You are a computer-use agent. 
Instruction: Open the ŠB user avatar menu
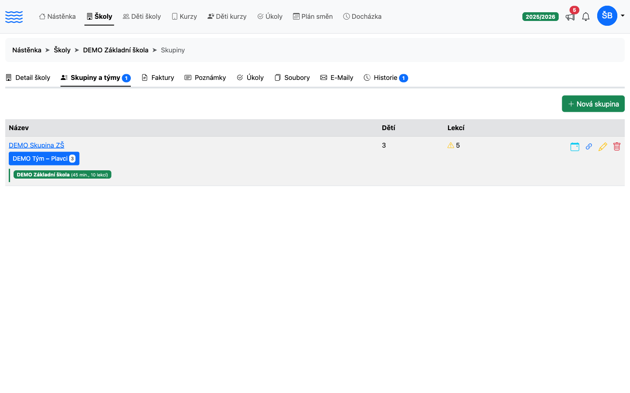pyautogui.click(x=607, y=16)
